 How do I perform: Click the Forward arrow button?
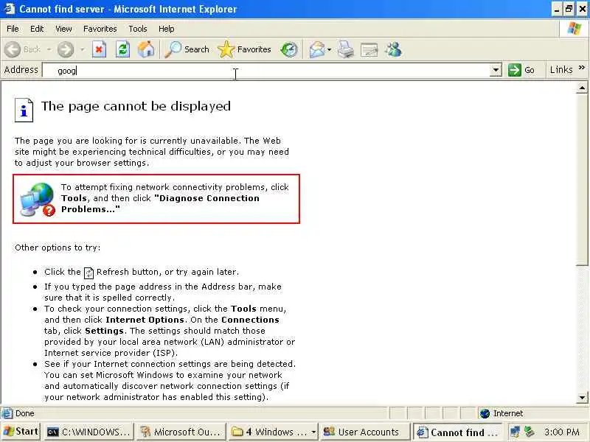pos(66,49)
